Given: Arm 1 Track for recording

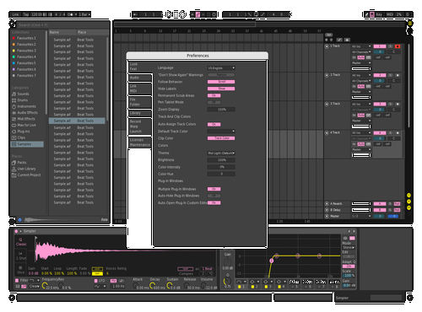Looking at the screenshot, I should 398,46.
